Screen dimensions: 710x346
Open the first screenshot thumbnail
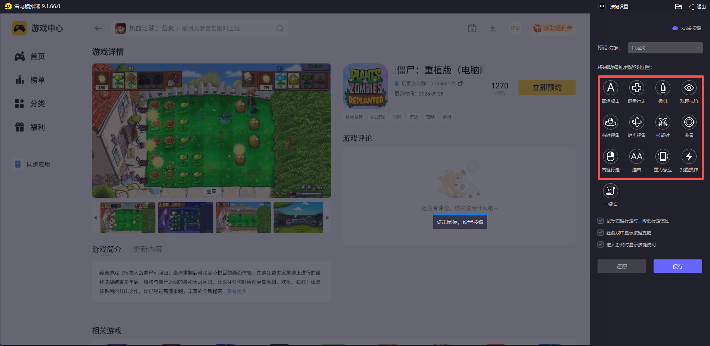click(128, 218)
